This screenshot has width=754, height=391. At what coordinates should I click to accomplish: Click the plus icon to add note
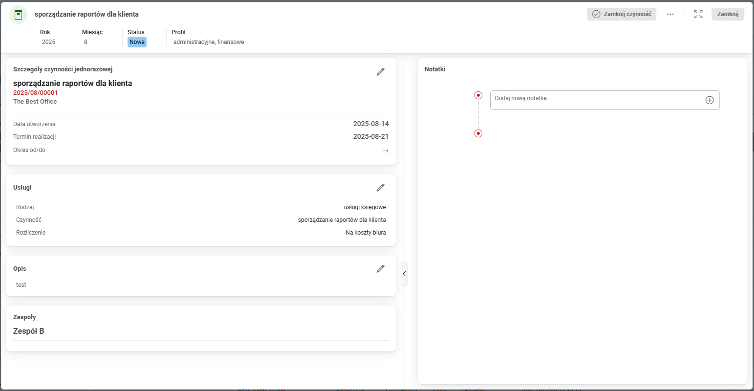(710, 100)
